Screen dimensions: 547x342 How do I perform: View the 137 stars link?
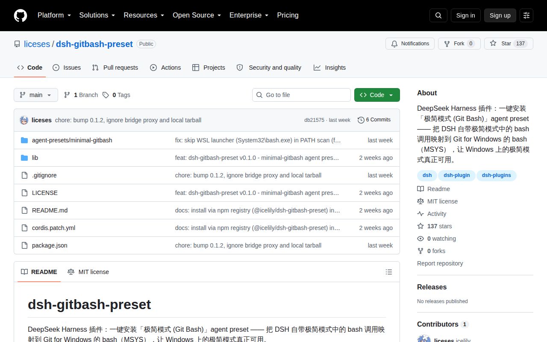(434, 226)
